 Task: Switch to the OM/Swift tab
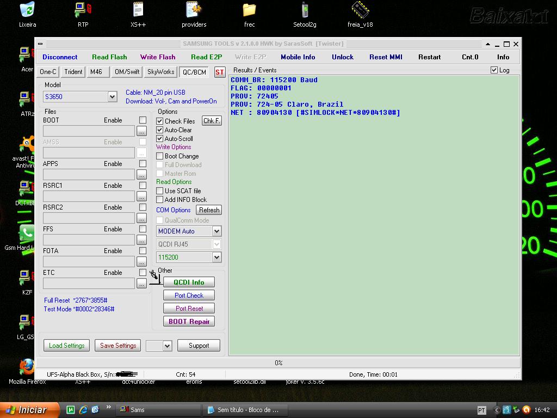127,72
